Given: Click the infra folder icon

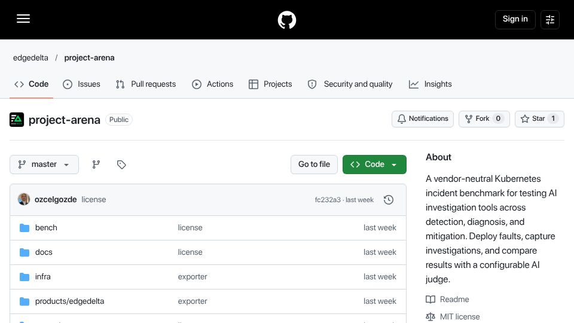Looking at the screenshot, I should click(x=25, y=277).
